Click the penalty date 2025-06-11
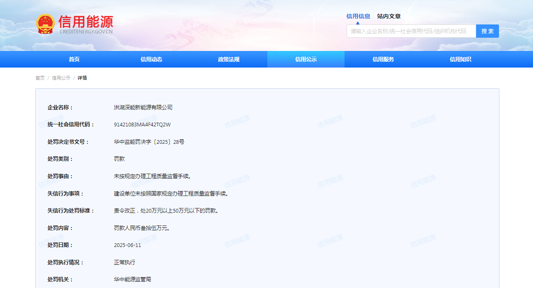Screen dimensions: 533x288 pyautogui.click(x=127, y=245)
